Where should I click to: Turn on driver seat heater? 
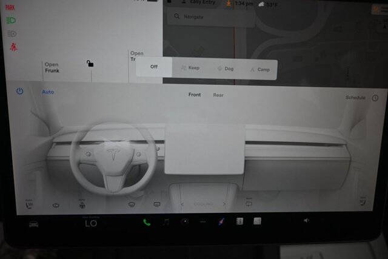click(x=29, y=204)
